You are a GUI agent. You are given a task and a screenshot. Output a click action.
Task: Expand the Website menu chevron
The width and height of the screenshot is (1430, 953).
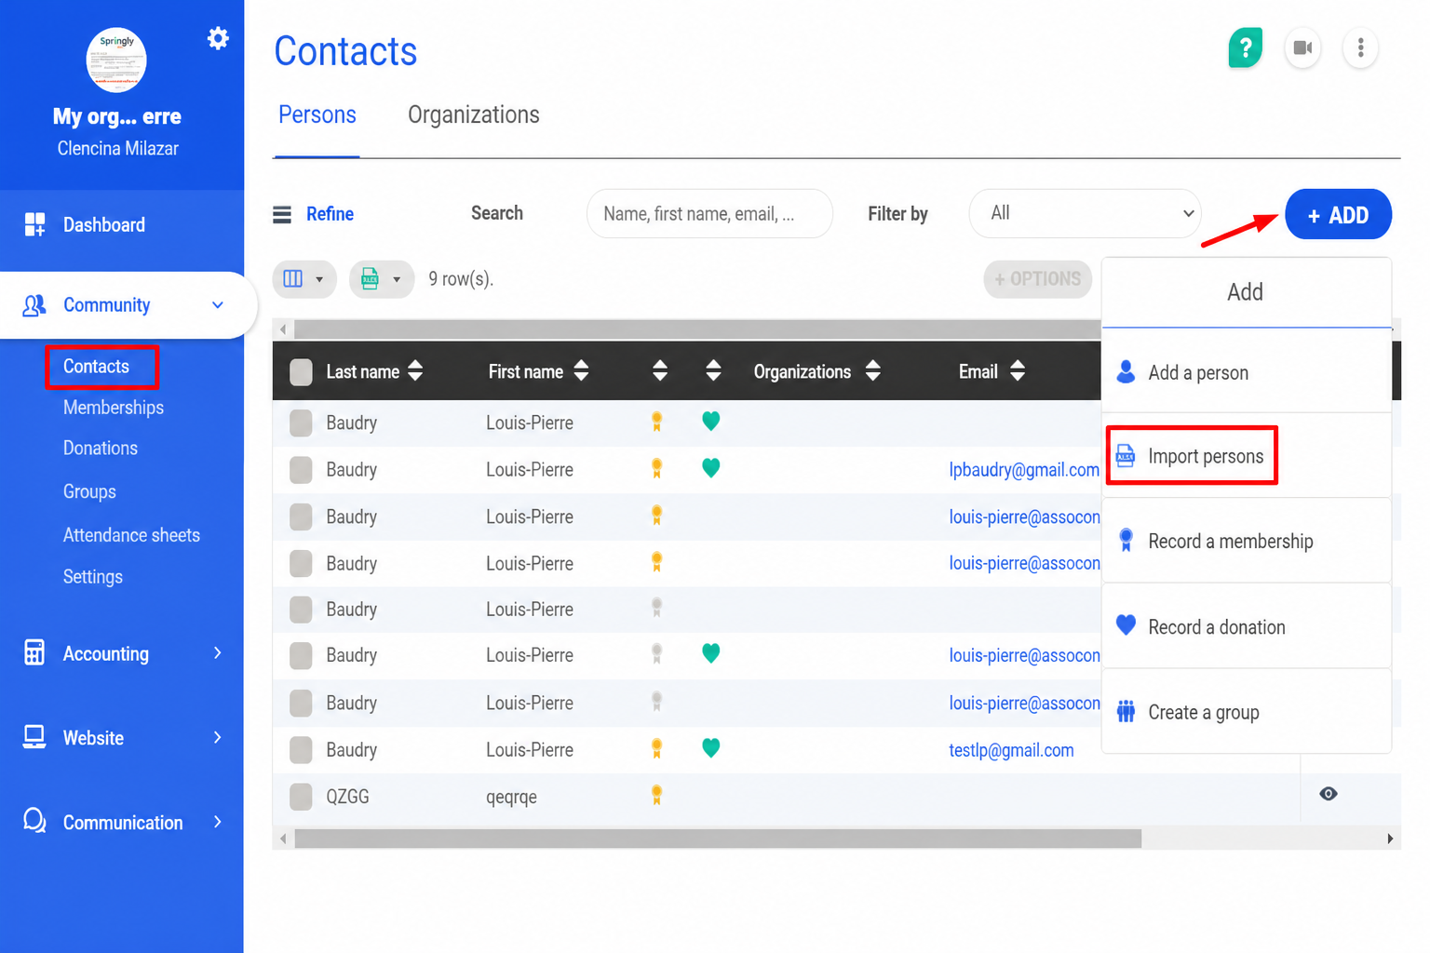click(x=218, y=737)
